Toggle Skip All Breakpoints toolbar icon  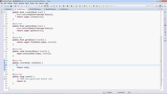pos(18,6)
